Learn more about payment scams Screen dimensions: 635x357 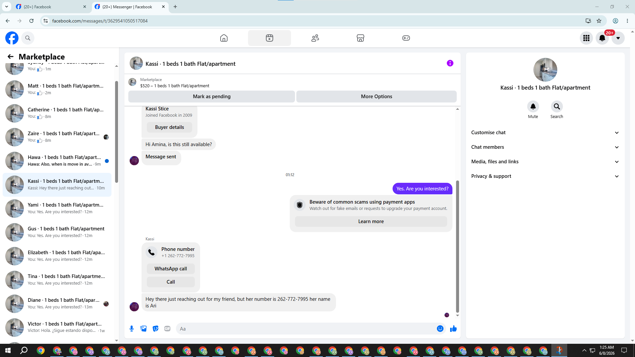371,221
